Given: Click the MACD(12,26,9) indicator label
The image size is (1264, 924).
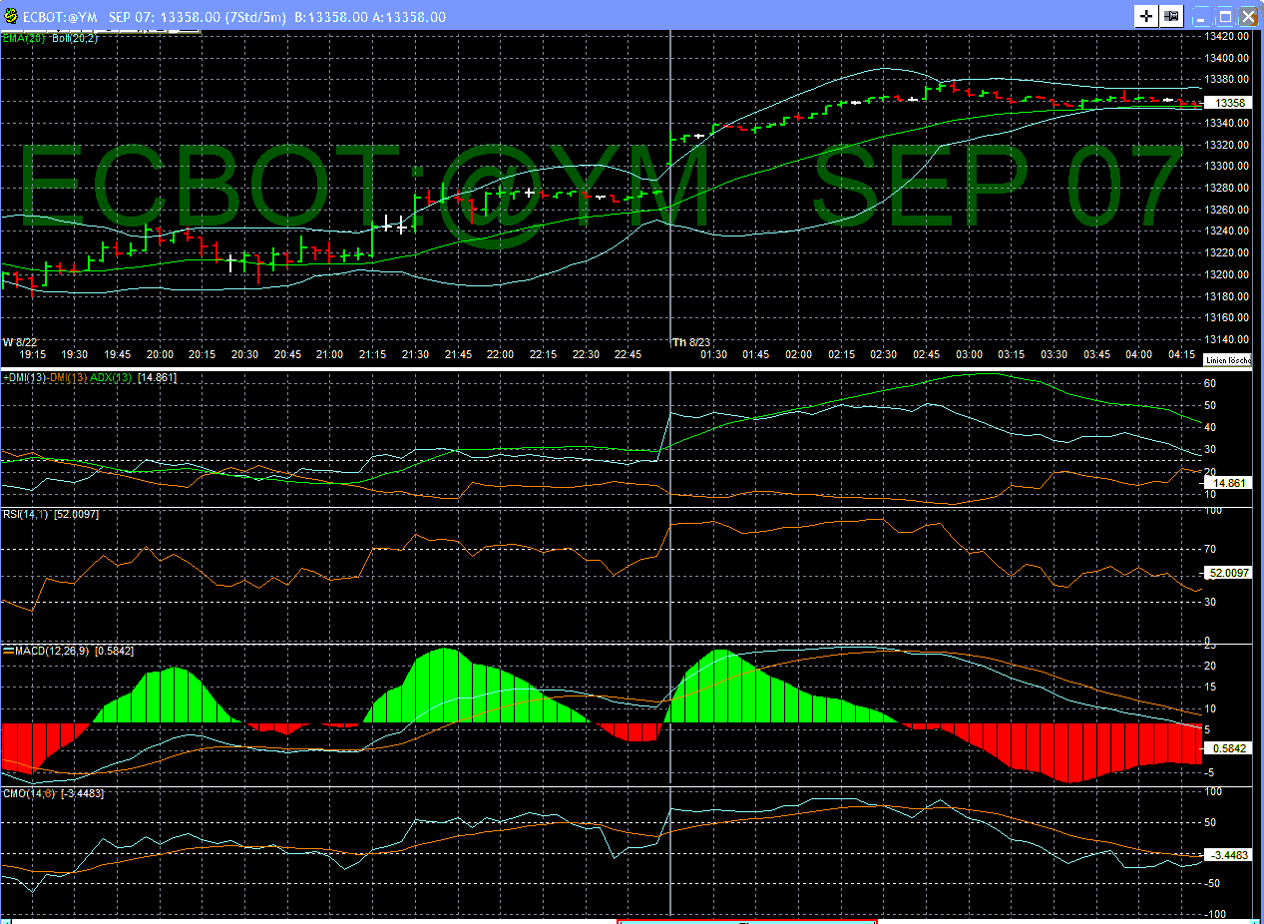Looking at the screenshot, I should coord(51,651).
